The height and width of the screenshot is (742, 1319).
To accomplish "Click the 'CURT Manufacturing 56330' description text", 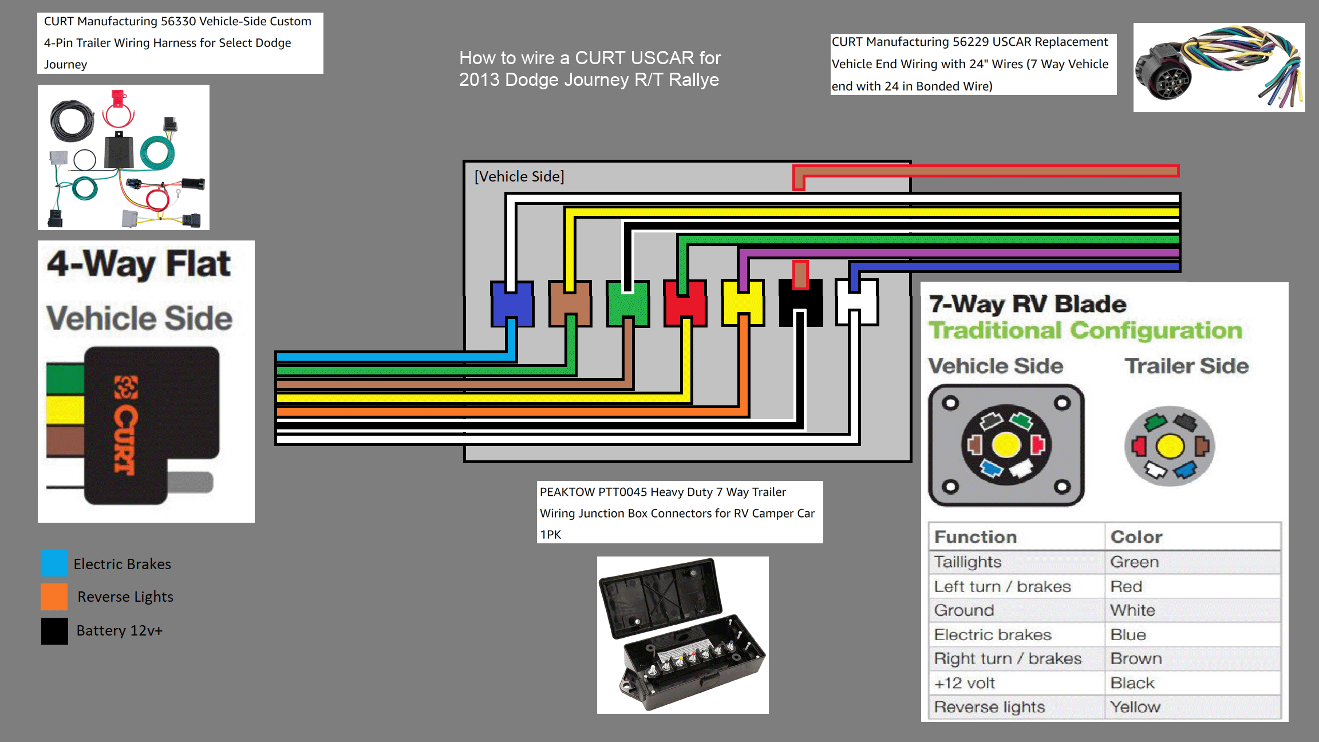I will [x=180, y=43].
